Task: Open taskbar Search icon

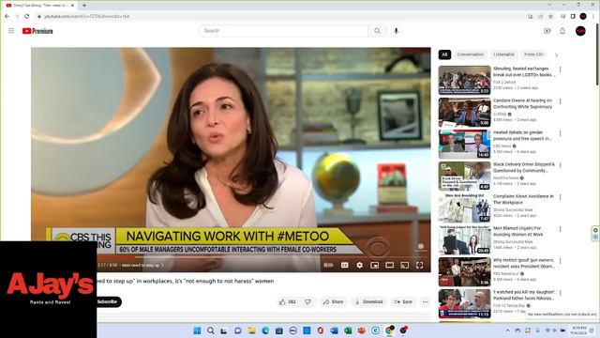Action: (210, 330)
